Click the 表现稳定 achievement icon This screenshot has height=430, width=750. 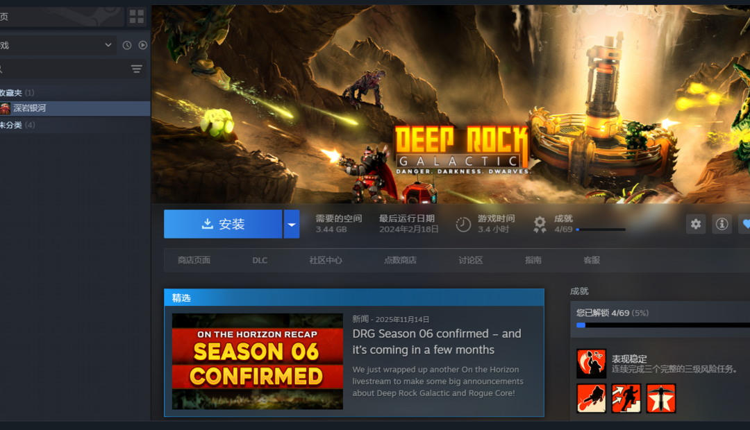(591, 363)
